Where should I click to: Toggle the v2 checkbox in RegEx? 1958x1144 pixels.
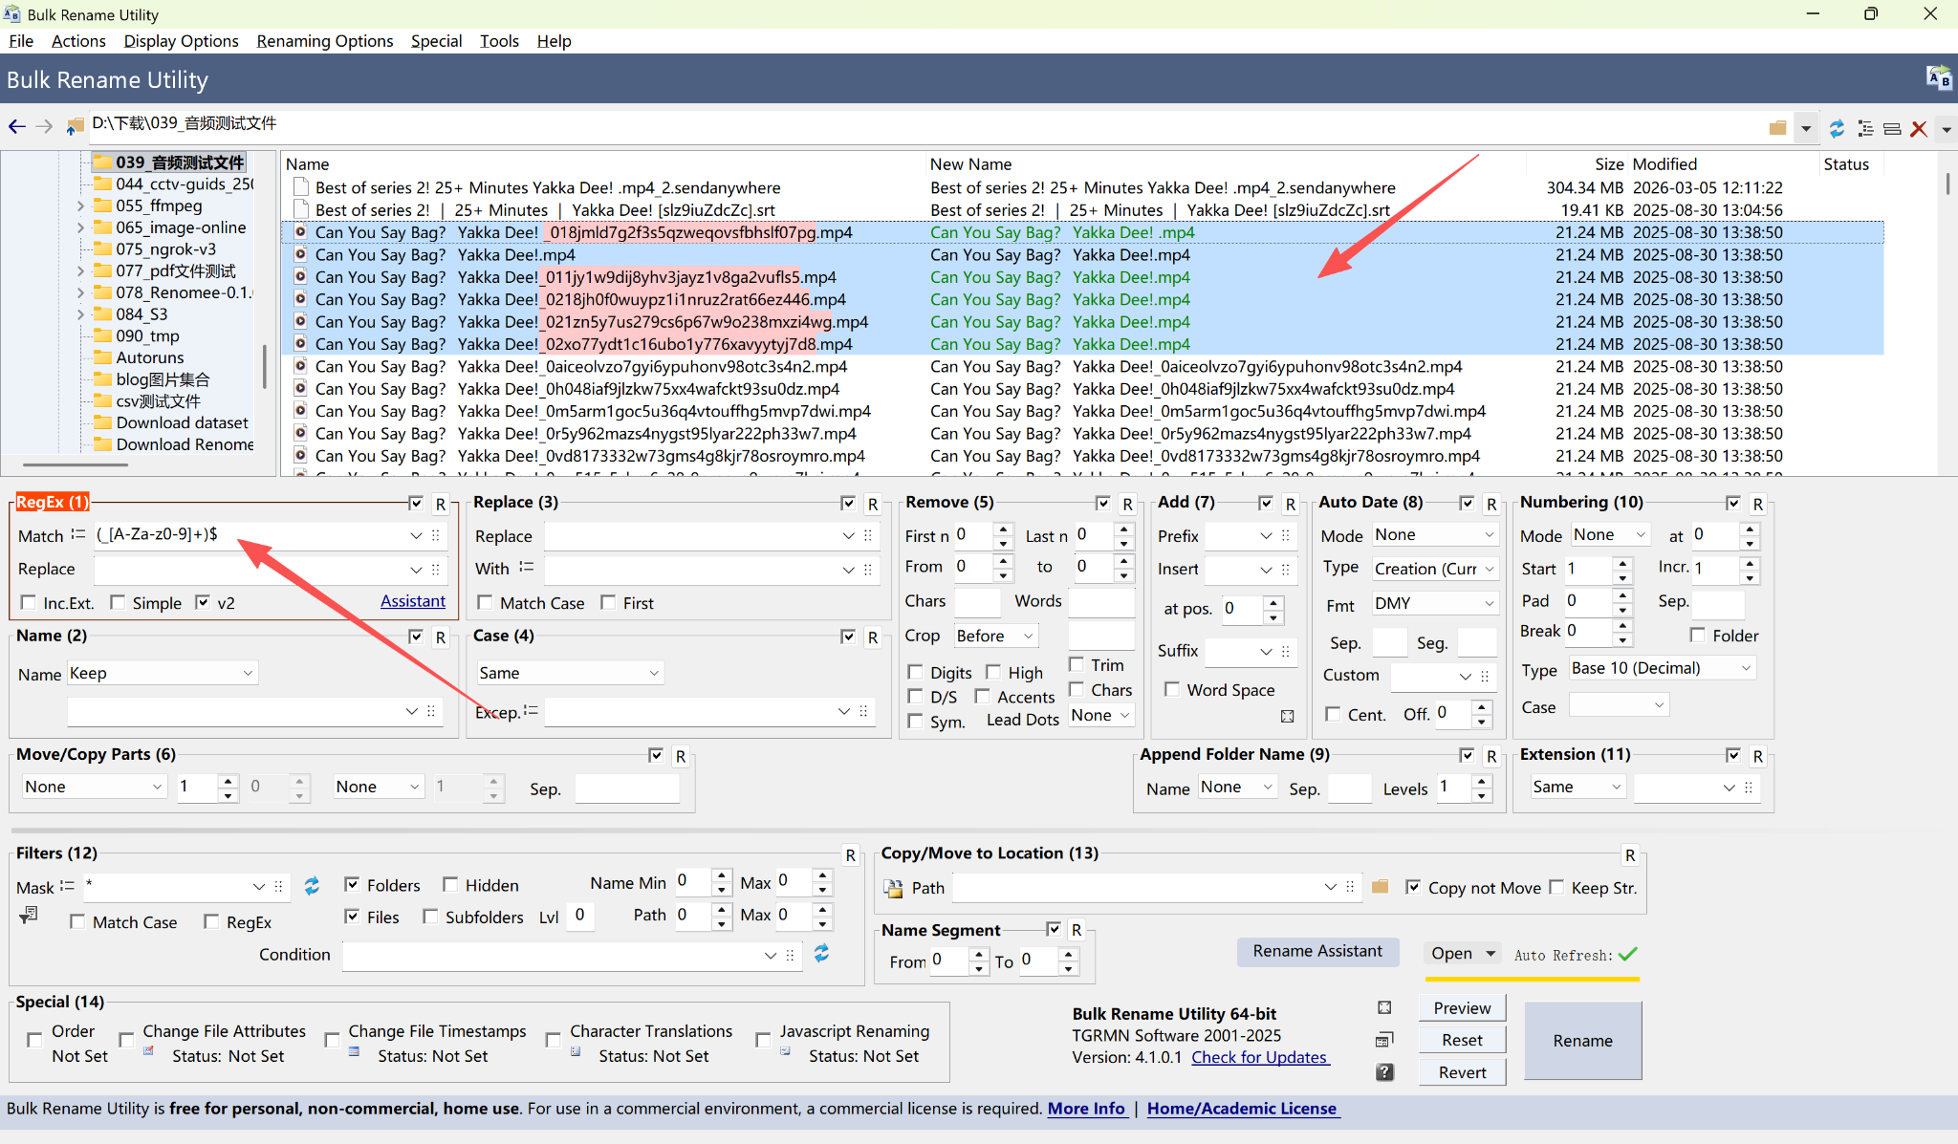[203, 602]
